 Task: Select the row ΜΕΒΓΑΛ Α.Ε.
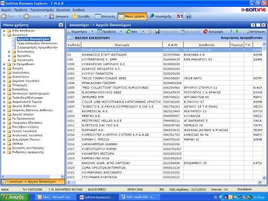point(164,116)
